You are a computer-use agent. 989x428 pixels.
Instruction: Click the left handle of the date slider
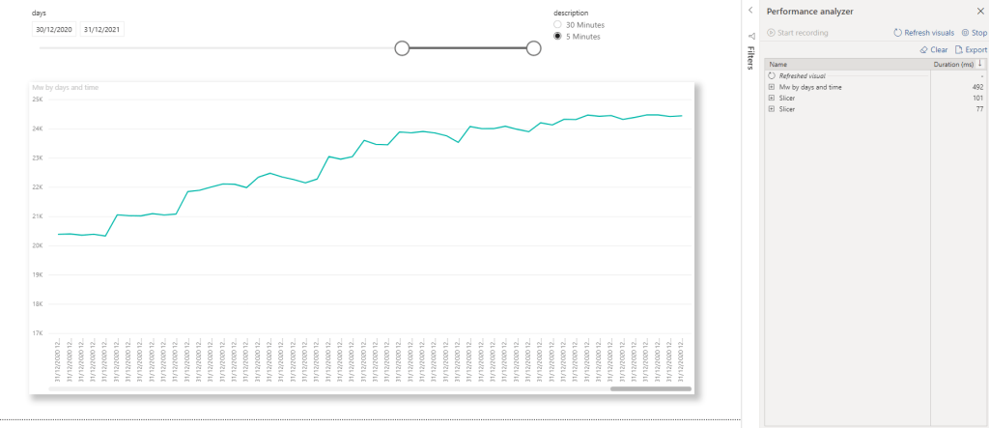coord(403,48)
